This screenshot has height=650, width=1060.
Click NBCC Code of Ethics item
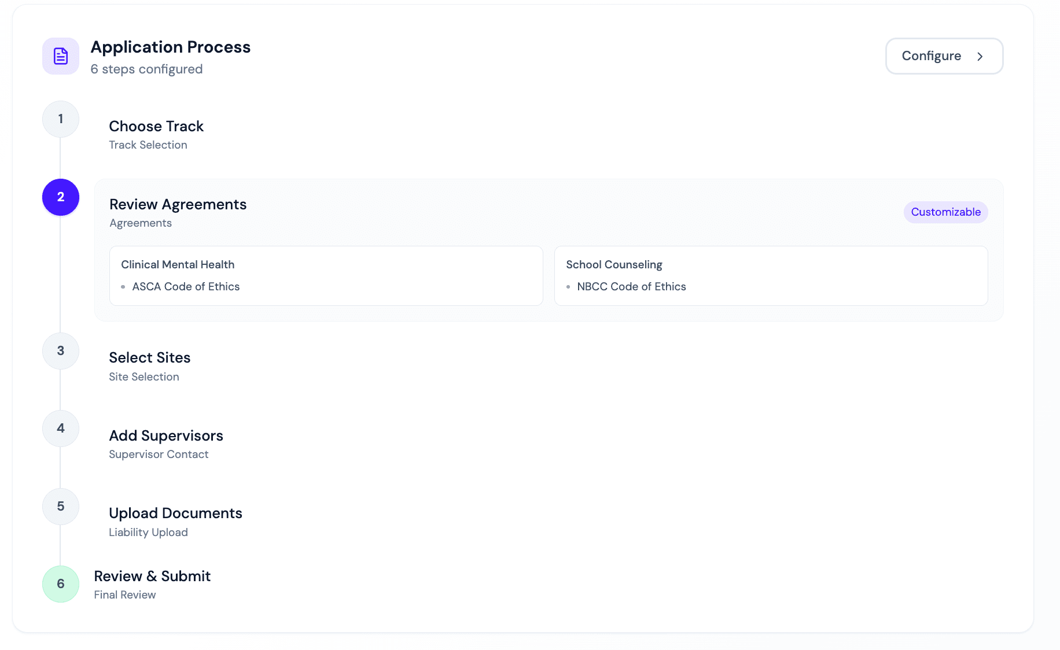pyautogui.click(x=631, y=287)
